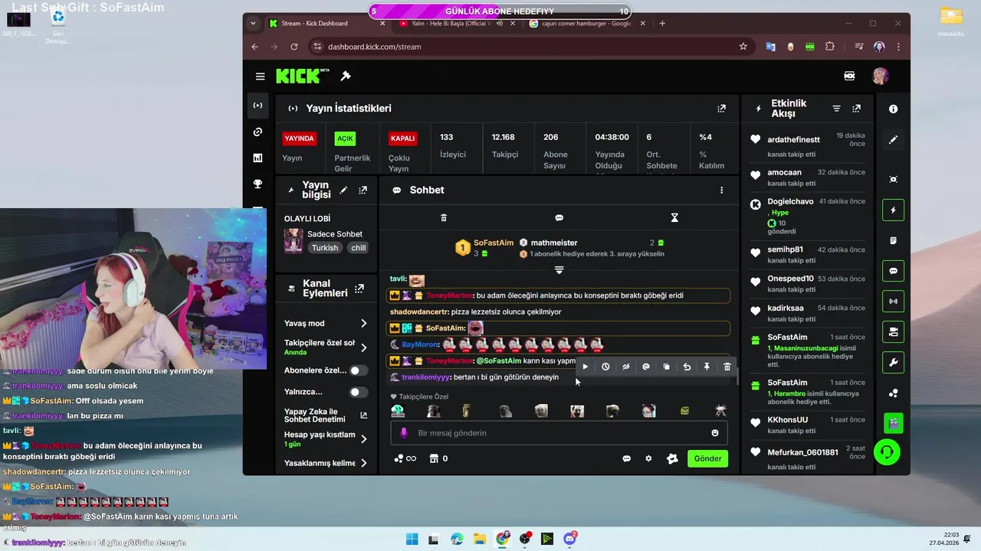Bookmark this page with the star icon
The width and height of the screenshot is (981, 551).
click(743, 47)
